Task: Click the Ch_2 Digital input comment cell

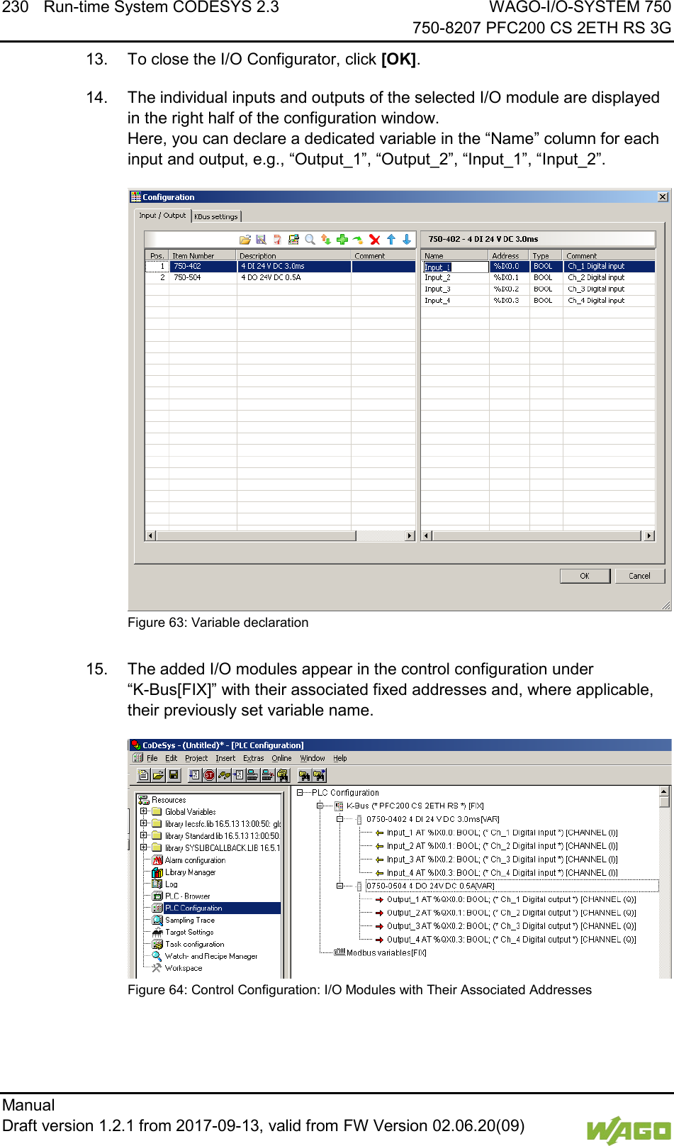Action: click(609, 277)
